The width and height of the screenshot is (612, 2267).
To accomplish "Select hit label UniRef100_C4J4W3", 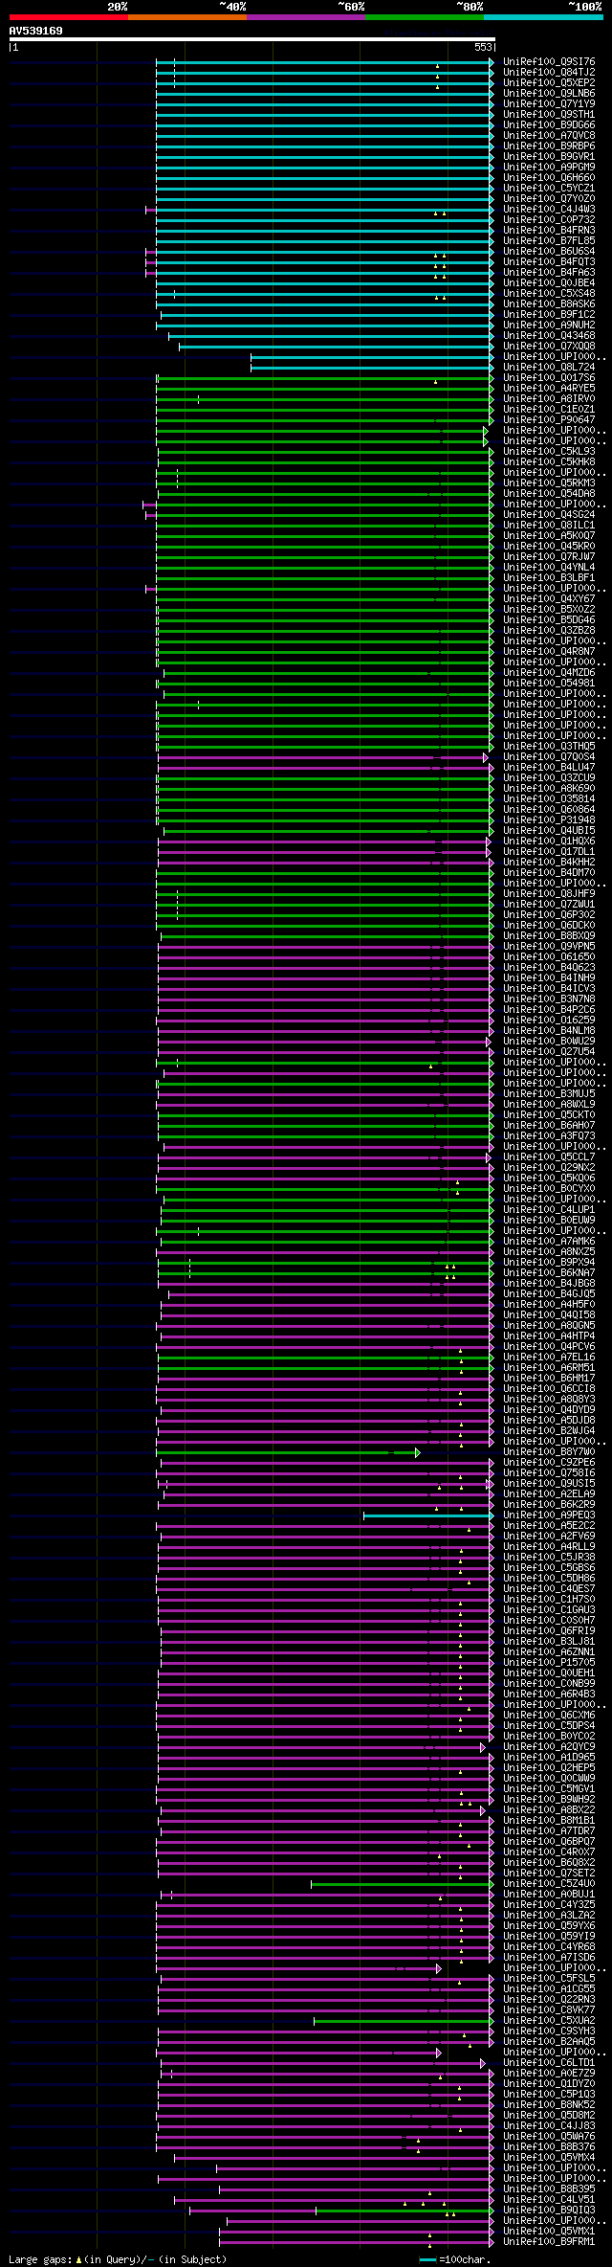I will point(549,209).
